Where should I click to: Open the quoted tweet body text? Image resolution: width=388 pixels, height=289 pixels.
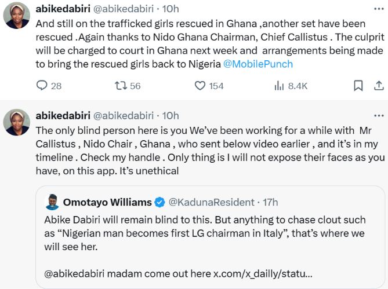click(x=203, y=234)
